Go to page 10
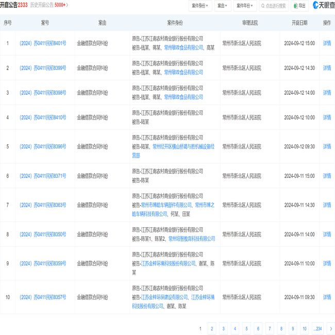Screen dimensions: 335x335 (305, 329)
